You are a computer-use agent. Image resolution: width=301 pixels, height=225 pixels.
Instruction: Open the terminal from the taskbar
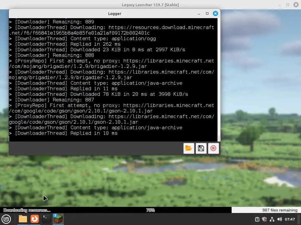click(46, 219)
